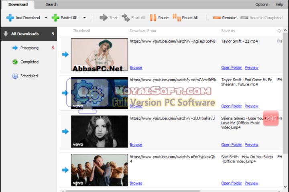Preview the Selena Gomez download

[251, 145]
